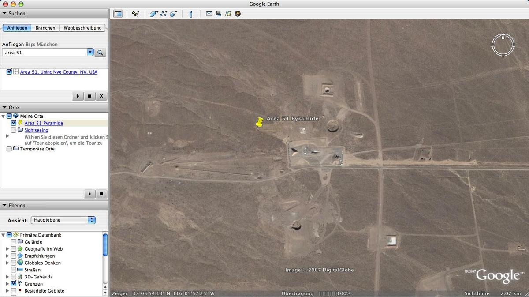Enable the Geografie im Web checkbox
This screenshot has width=529, height=297.
click(14, 249)
